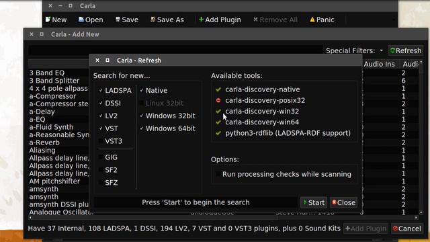
Task: Select a-Delay in the plugin list
Action: (42, 112)
